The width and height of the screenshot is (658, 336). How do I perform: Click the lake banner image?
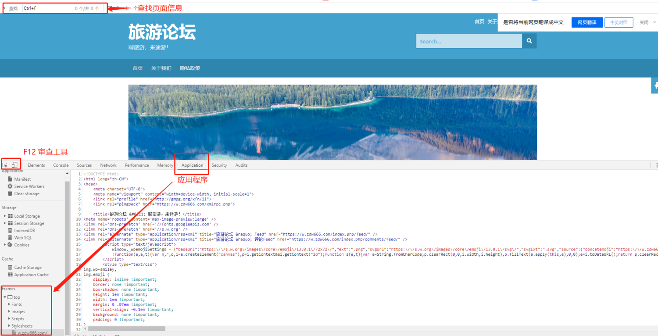[x=333, y=122]
